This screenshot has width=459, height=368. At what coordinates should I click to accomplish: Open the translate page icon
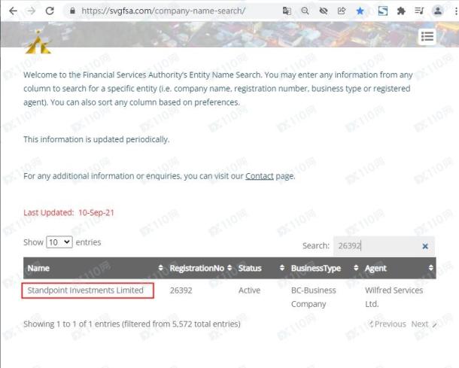click(287, 11)
